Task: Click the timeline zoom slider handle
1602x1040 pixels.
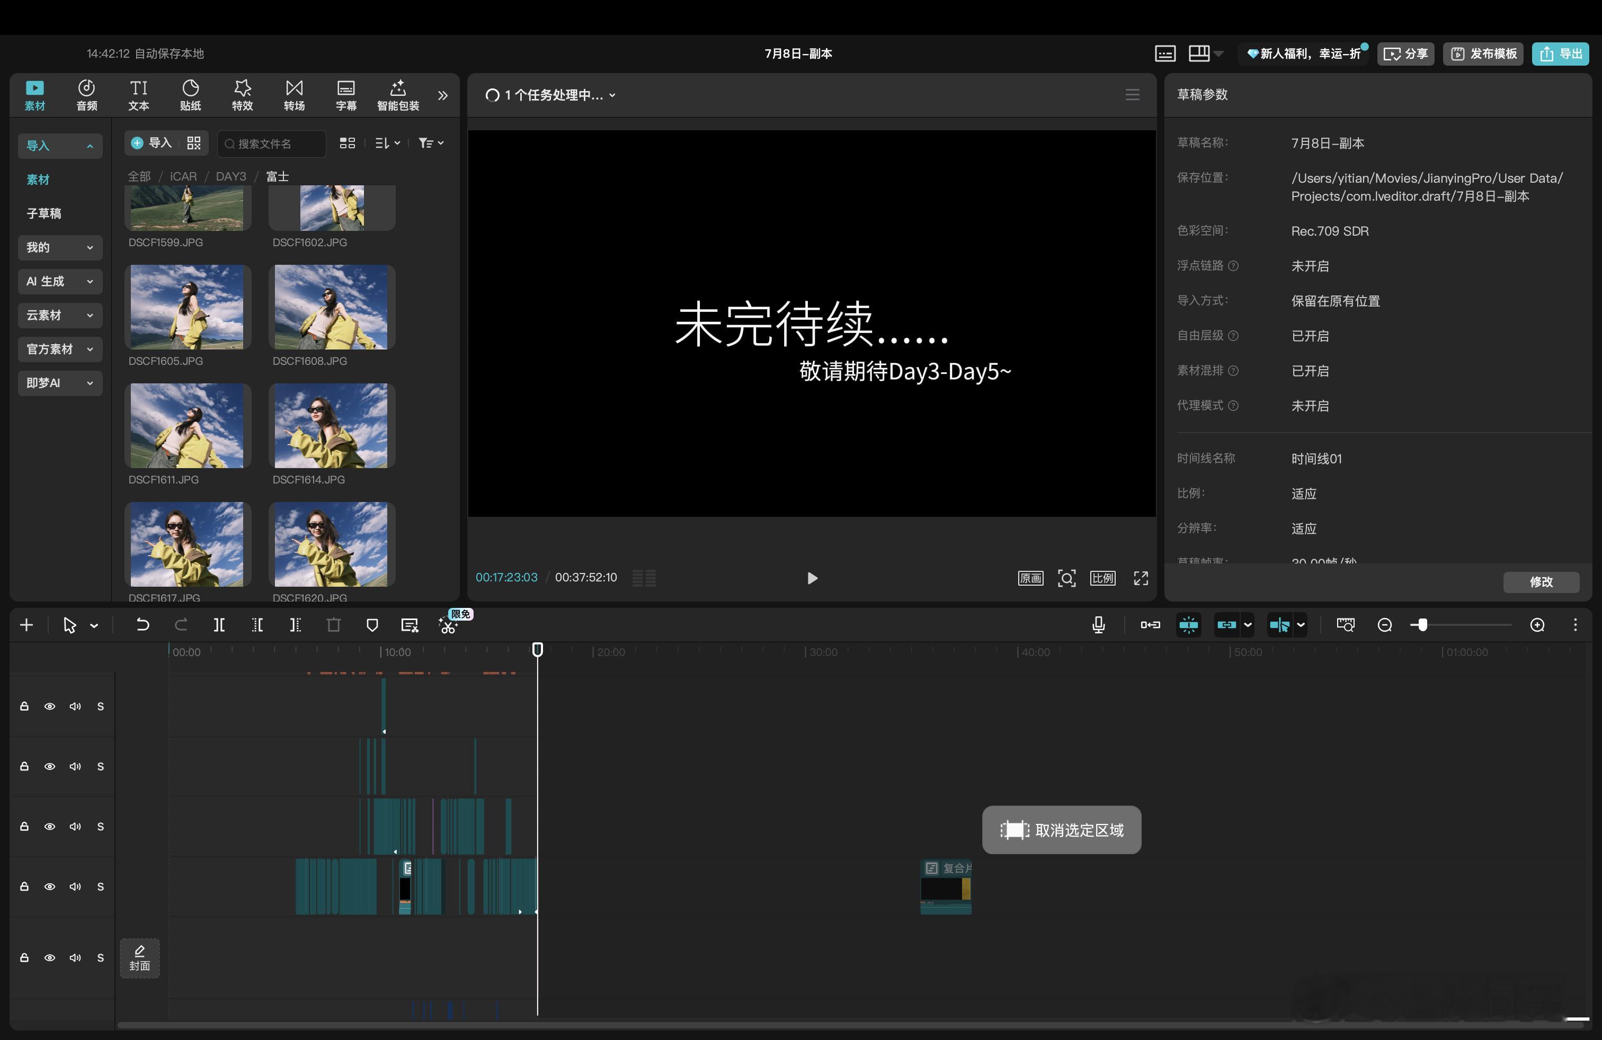Action: [x=1421, y=625]
